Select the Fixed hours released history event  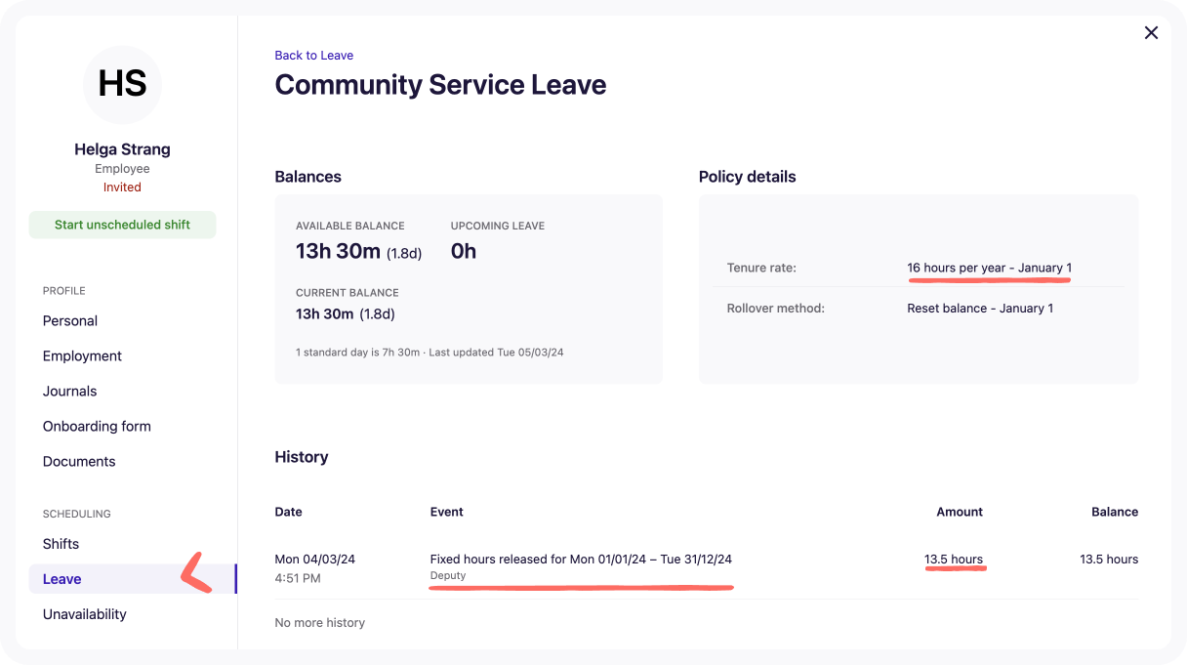(x=580, y=560)
